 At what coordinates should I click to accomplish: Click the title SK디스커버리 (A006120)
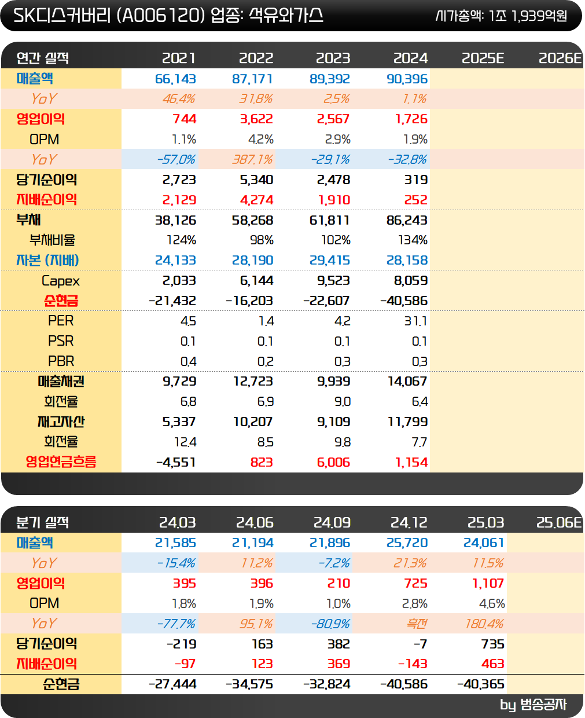(109, 16)
